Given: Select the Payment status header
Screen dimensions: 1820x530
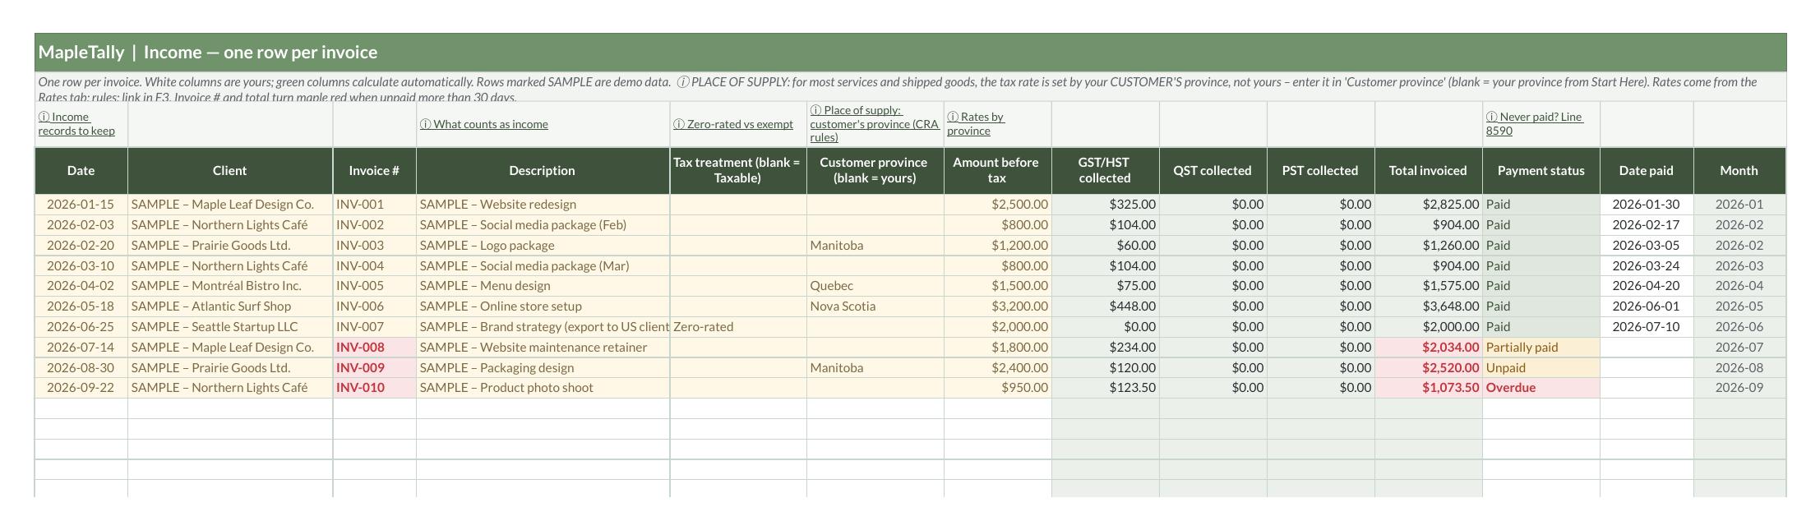Looking at the screenshot, I should 1541,171.
